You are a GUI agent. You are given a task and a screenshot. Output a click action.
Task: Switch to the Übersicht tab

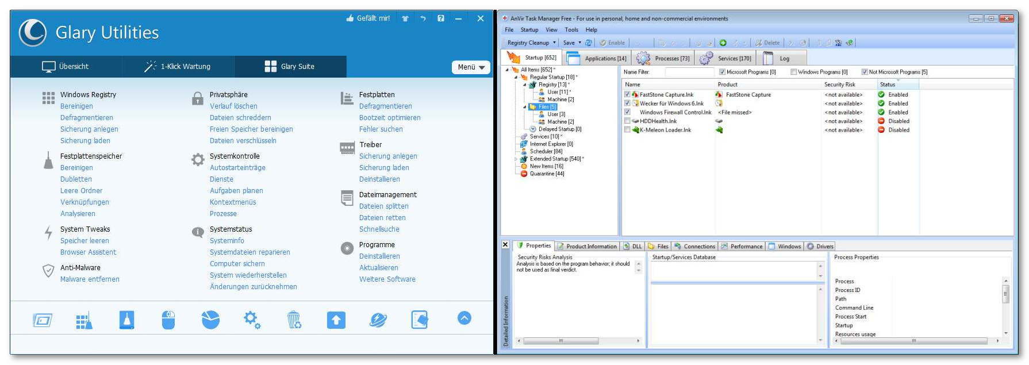click(x=66, y=67)
